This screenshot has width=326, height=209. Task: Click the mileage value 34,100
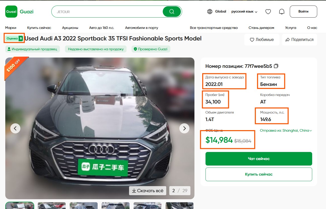[x=213, y=102]
